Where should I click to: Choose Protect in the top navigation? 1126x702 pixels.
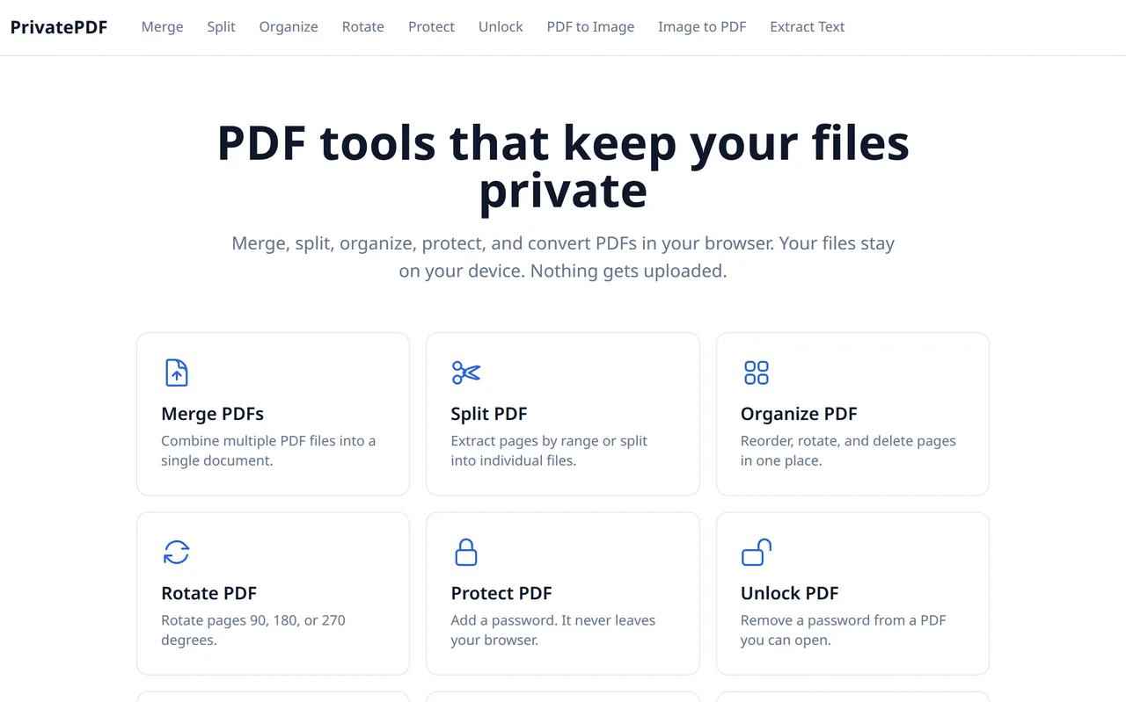(x=431, y=27)
